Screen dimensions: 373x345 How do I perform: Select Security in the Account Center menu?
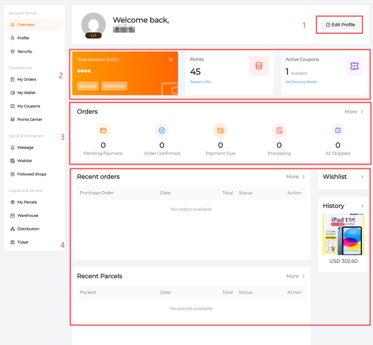24,51
